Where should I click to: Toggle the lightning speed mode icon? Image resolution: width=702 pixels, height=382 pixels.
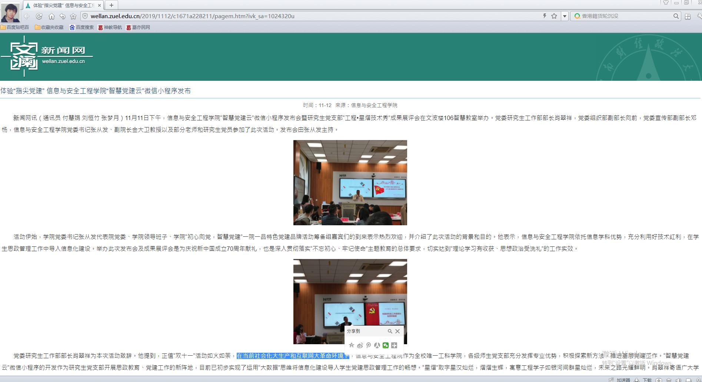pos(545,16)
